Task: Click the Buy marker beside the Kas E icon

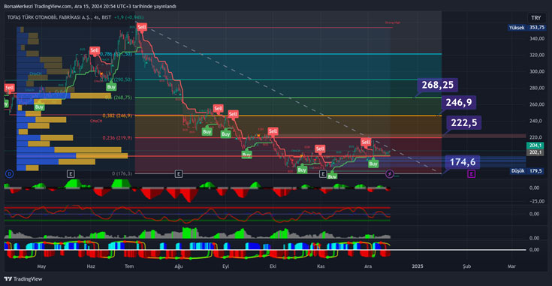Action: pyautogui.click(x=332, y=176)
